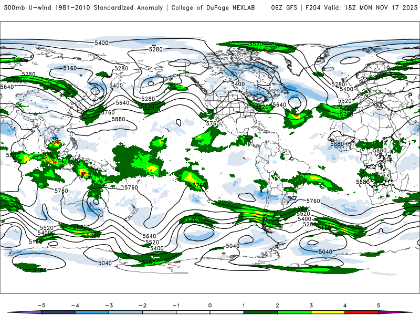The image size is (420, 315).
Task: Click the red anomaly maximum in the central North Atlantic
Action: (297, 116)
